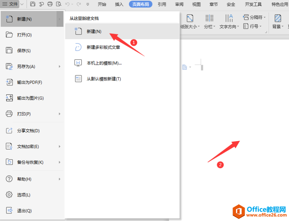Expand the 另存为 submenu arrow
The width and height of the screenshot is (289, 221).
click(59, 66)
